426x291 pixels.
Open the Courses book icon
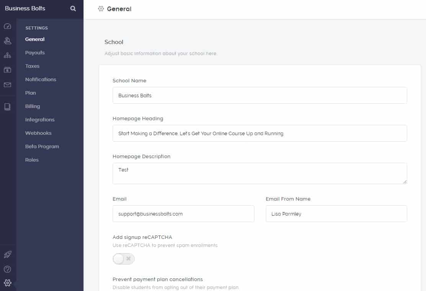coord(7,107)
